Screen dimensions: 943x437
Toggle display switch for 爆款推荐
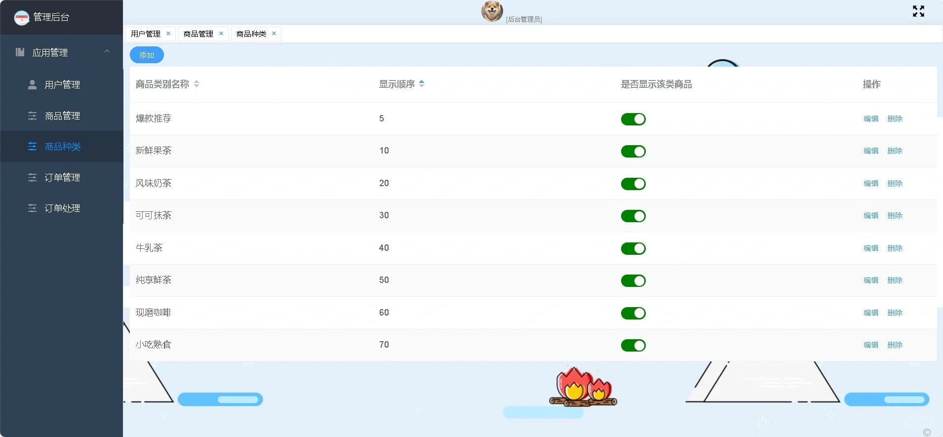[633, 119]
